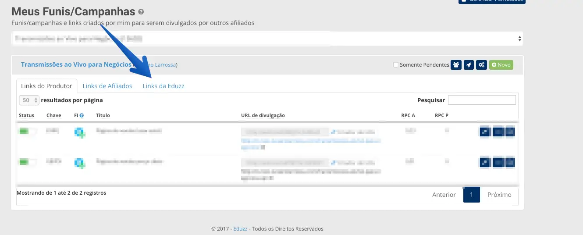The width and height of the screenshot is (583, 235).
Task: Sort by URL de divulgação column header
Action: 263,115
